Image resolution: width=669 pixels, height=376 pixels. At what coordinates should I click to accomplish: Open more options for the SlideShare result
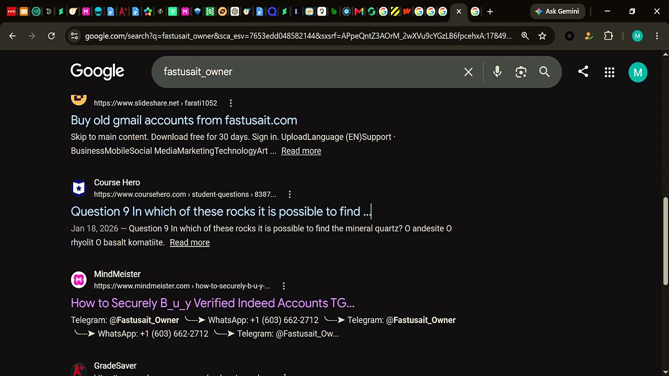(230, 103)
